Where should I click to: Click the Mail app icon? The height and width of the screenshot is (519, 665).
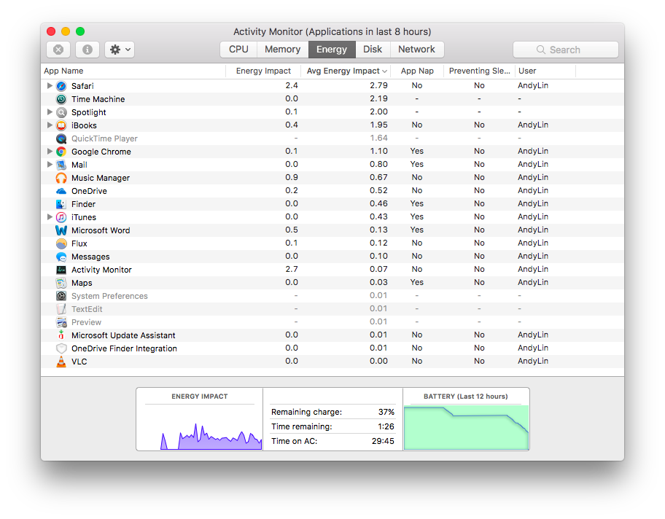click(x=61, y=165)
